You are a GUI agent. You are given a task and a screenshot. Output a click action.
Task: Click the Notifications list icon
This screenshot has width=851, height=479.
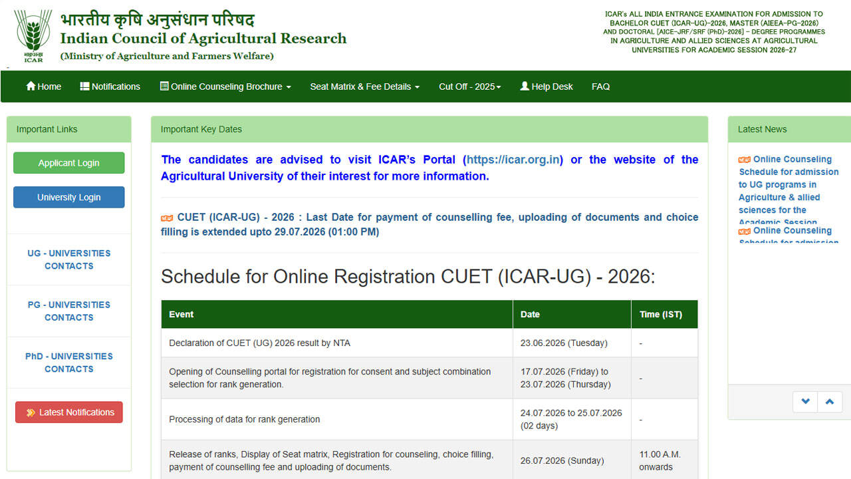pos(84,86)
